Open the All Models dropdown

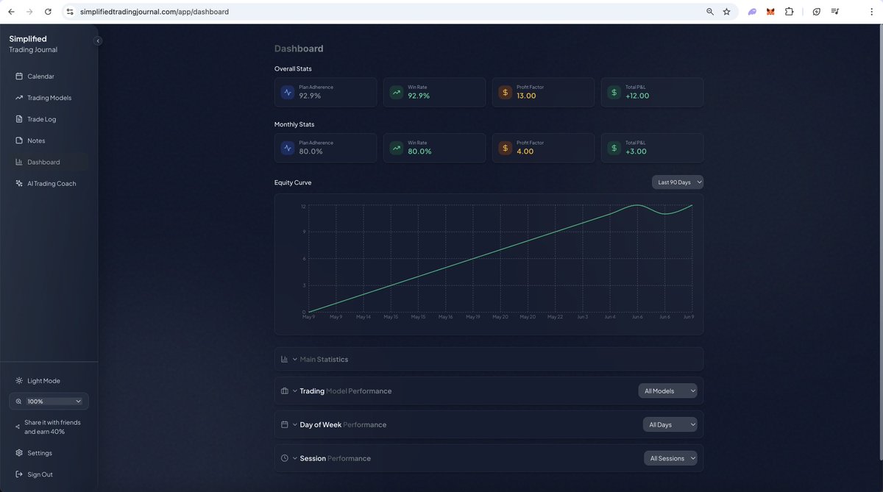(x=667, y=391)
